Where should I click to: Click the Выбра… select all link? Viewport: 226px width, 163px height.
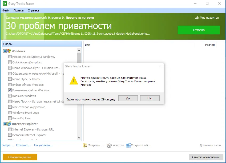tap(7, 145)
